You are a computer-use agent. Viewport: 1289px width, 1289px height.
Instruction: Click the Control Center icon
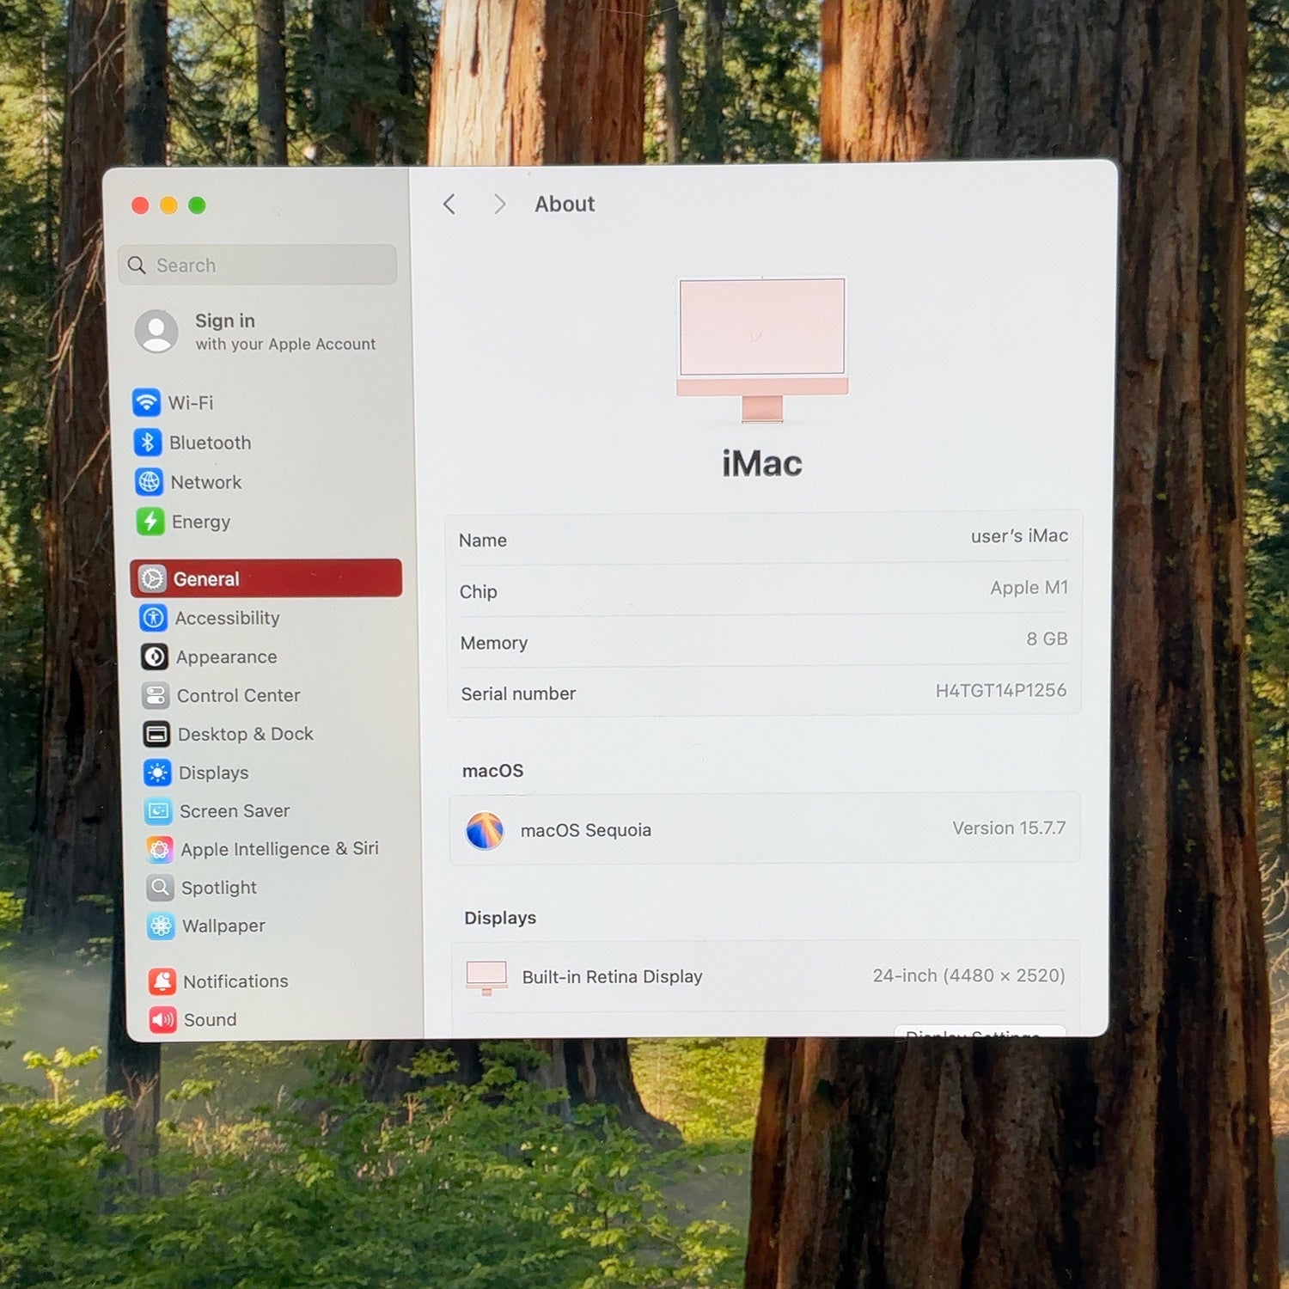point(156,695)
